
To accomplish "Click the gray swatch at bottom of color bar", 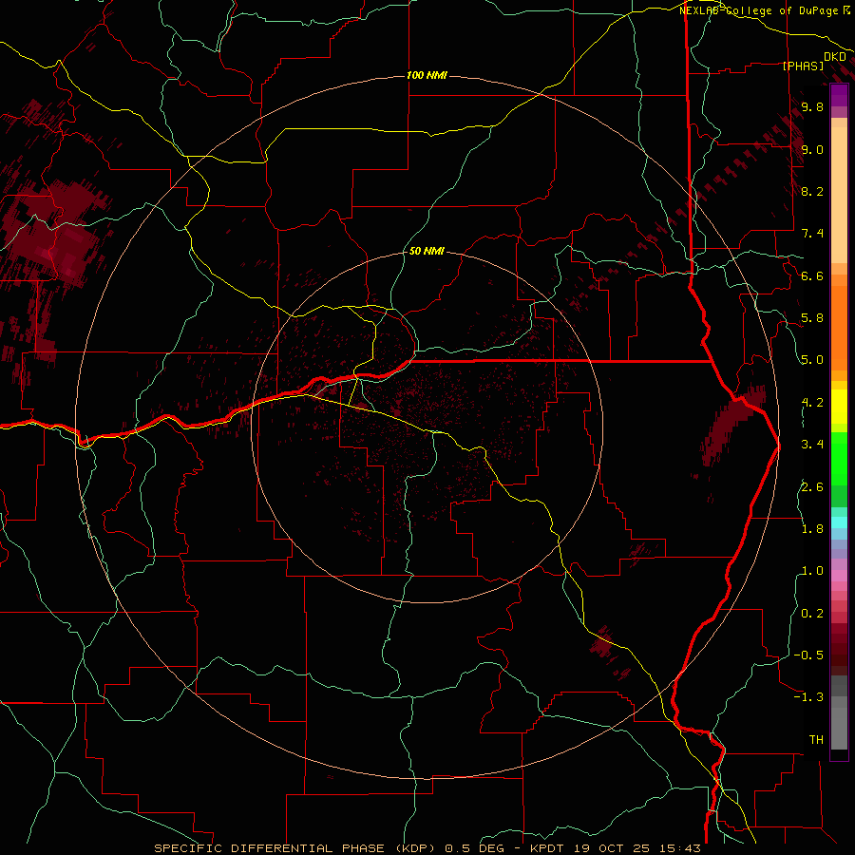I will (839, 728).
